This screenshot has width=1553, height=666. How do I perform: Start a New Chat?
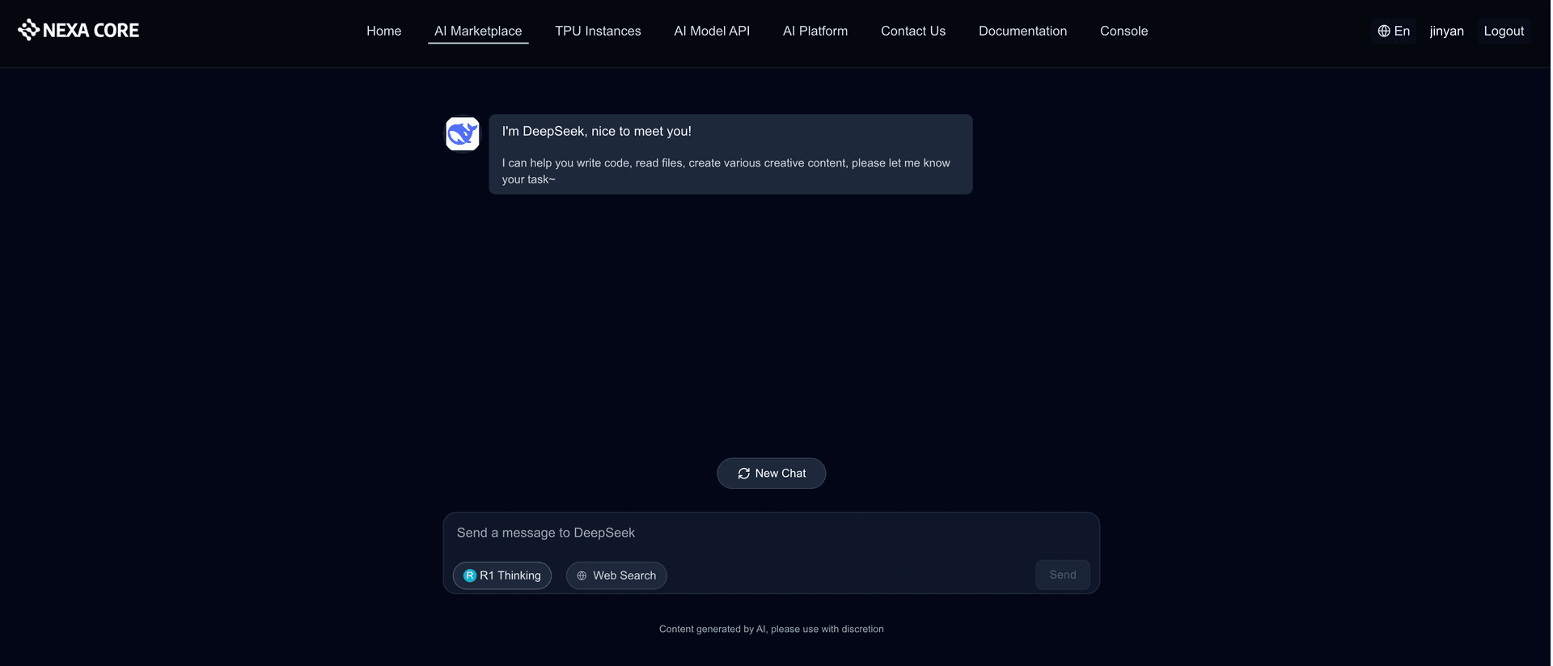pyautogui.click(x=772, y=474)
